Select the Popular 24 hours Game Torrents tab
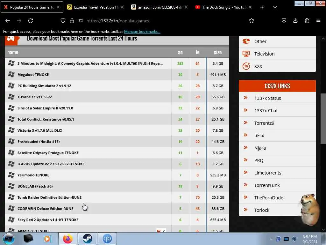326x245 pixels. 32,7
